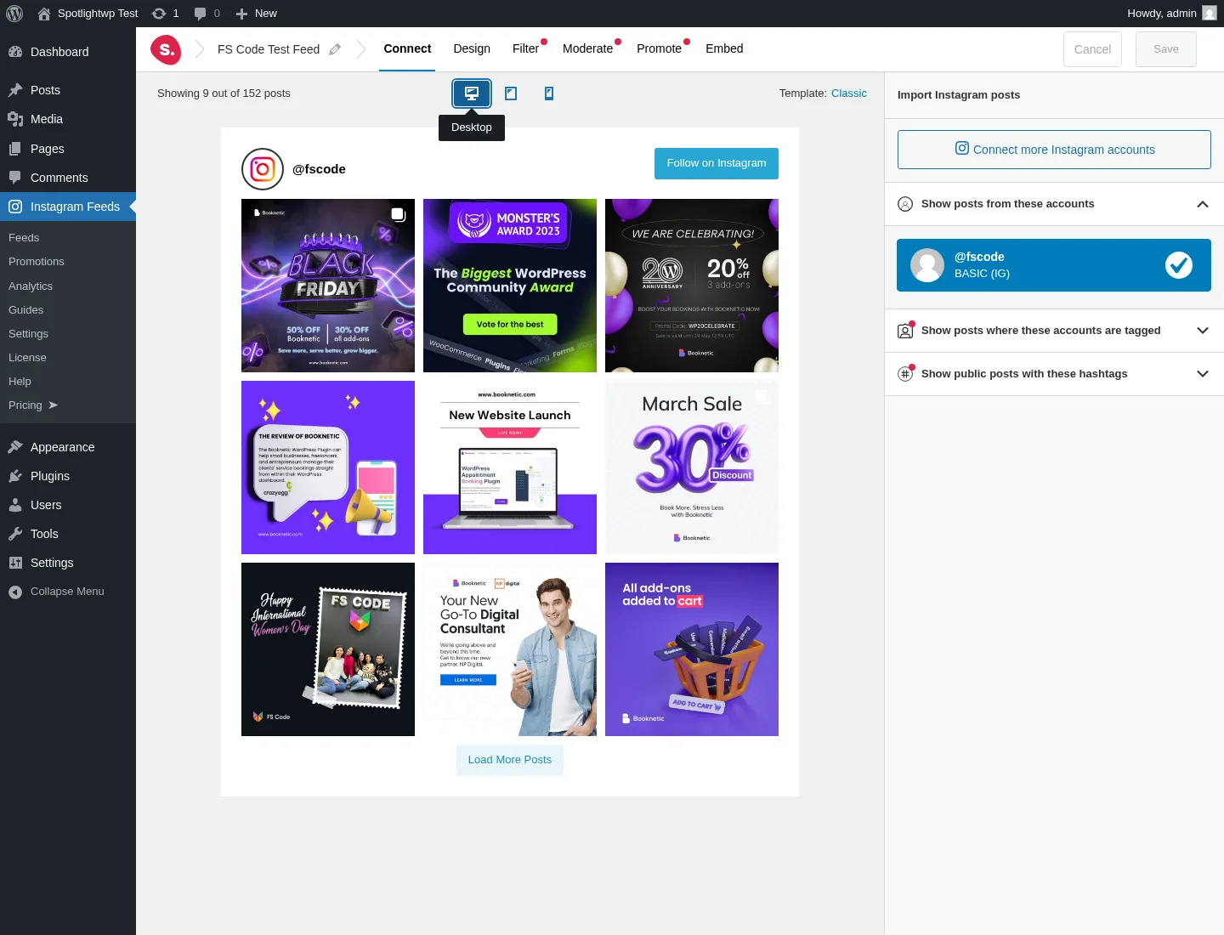The image size is (1224, 935).
Task: Open Spotlight Settings submenu item
Action: click(28, 334)
